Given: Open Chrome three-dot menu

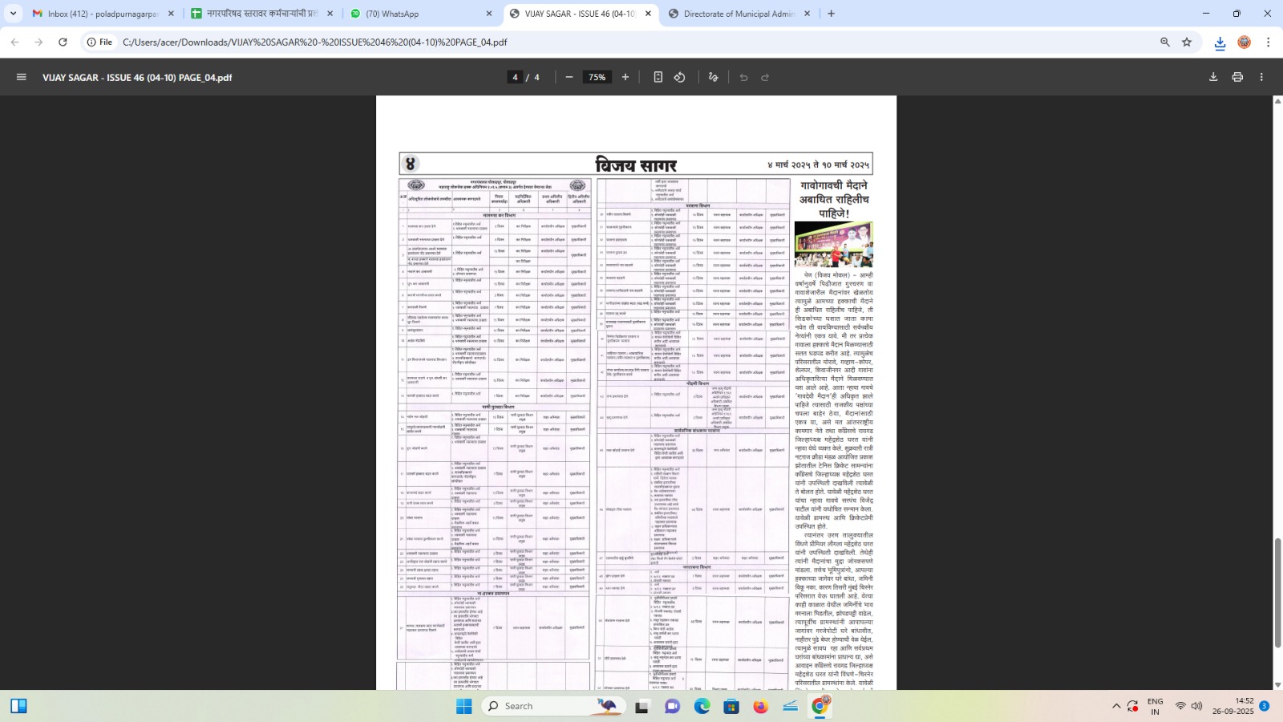Looking at the screenshot, I should [1268, 42].
